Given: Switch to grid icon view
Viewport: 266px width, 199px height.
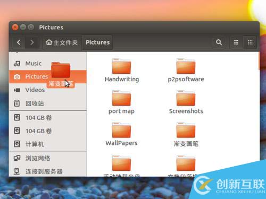Looking at the screenshot, I should coord(250,42).
